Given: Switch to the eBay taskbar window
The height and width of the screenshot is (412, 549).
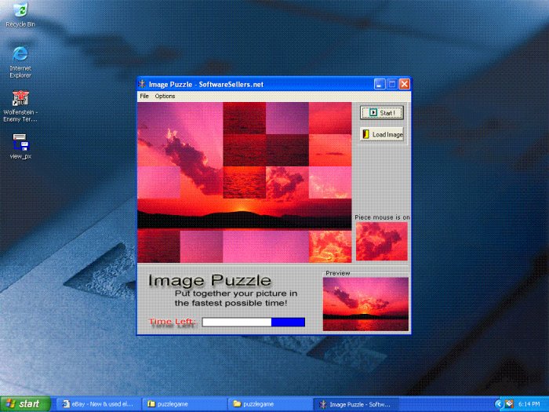Looking at the screenshot, I should pyautogui.click(x=99, y=404).
